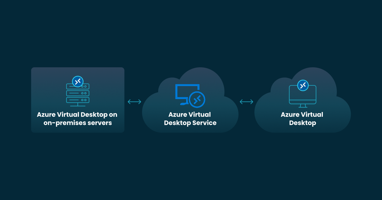
Task: Click the word 'Service' in the center label
Action: click(204, 123)
